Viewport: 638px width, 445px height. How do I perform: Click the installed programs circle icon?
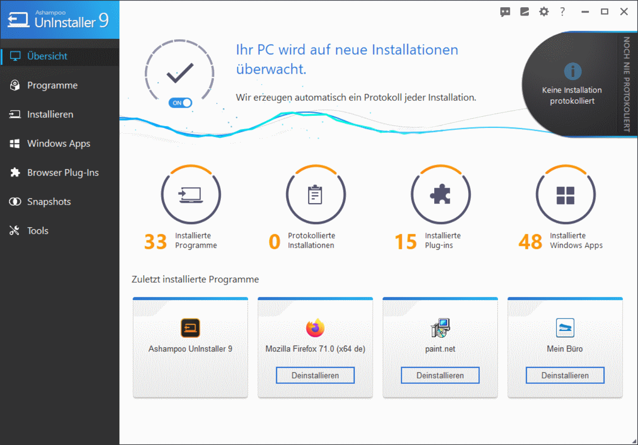point(191,195)
